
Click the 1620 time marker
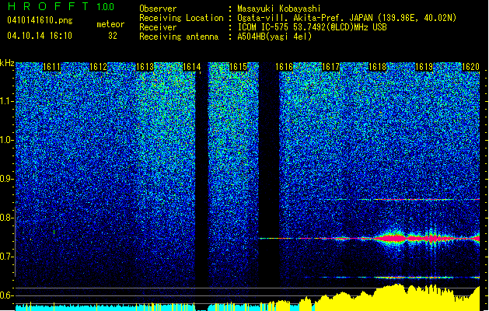coord(470,67)
